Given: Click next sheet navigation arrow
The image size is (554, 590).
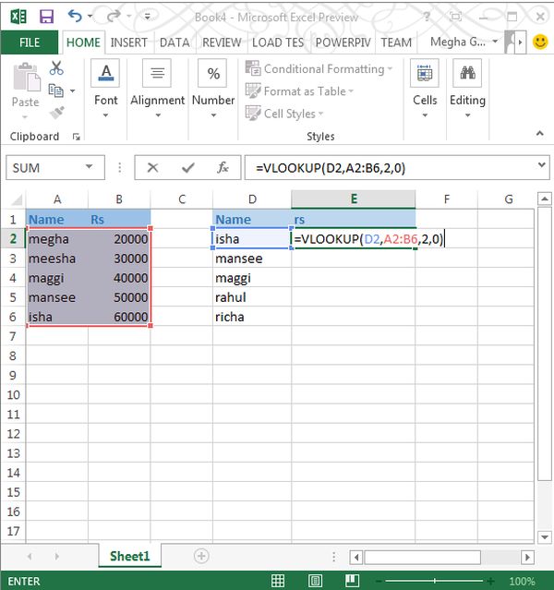Looking at the screenshot, I should (57, 556).
